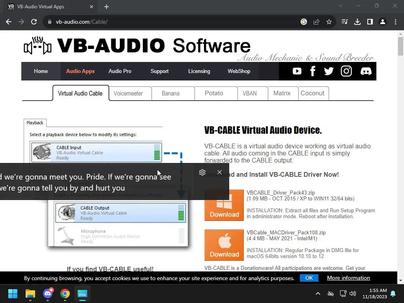
Task: Select the Virtual Audio Cable tab
Action: [80, 93]
